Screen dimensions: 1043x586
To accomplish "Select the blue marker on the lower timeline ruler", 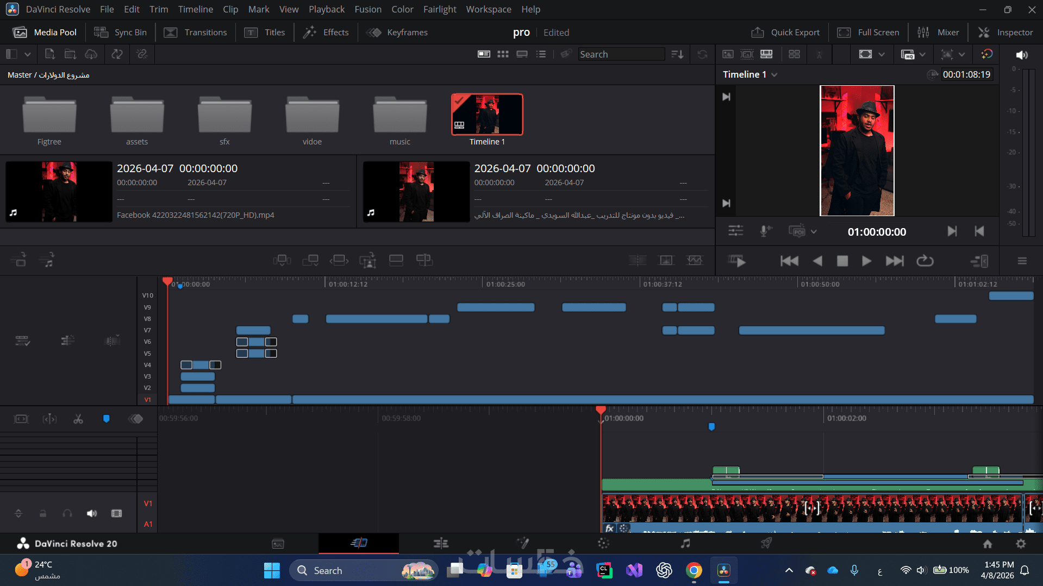I will (711, 427).
